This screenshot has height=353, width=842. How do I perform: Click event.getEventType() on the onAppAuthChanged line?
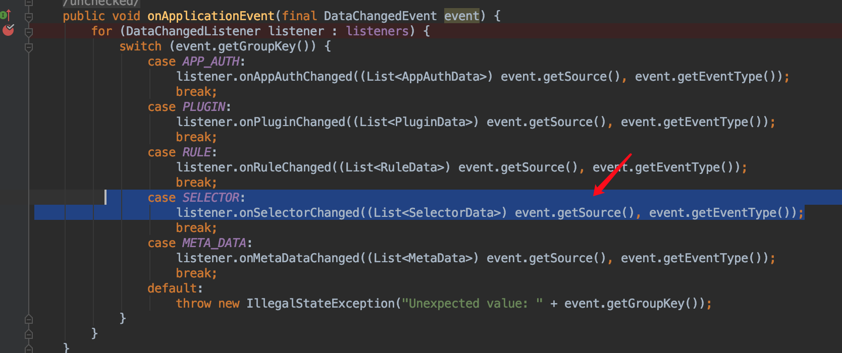pyautogui.click(x=709, y=77)
